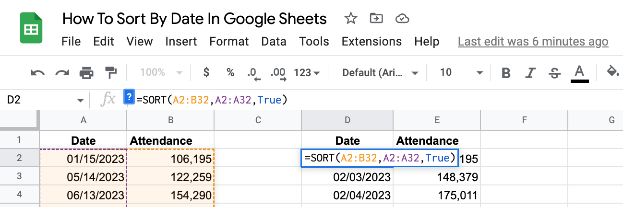Open the Format menu
This screenshot has height=207, width=623.
tap(229, 42)
